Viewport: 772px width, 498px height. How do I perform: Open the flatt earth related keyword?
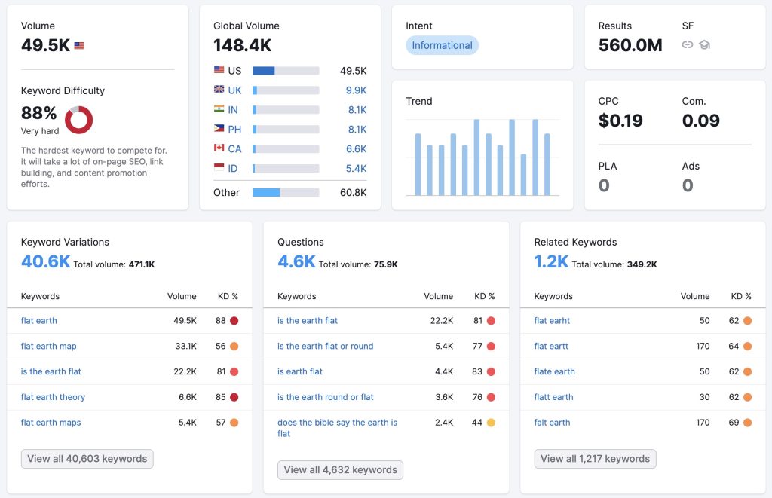coord(554,397)
